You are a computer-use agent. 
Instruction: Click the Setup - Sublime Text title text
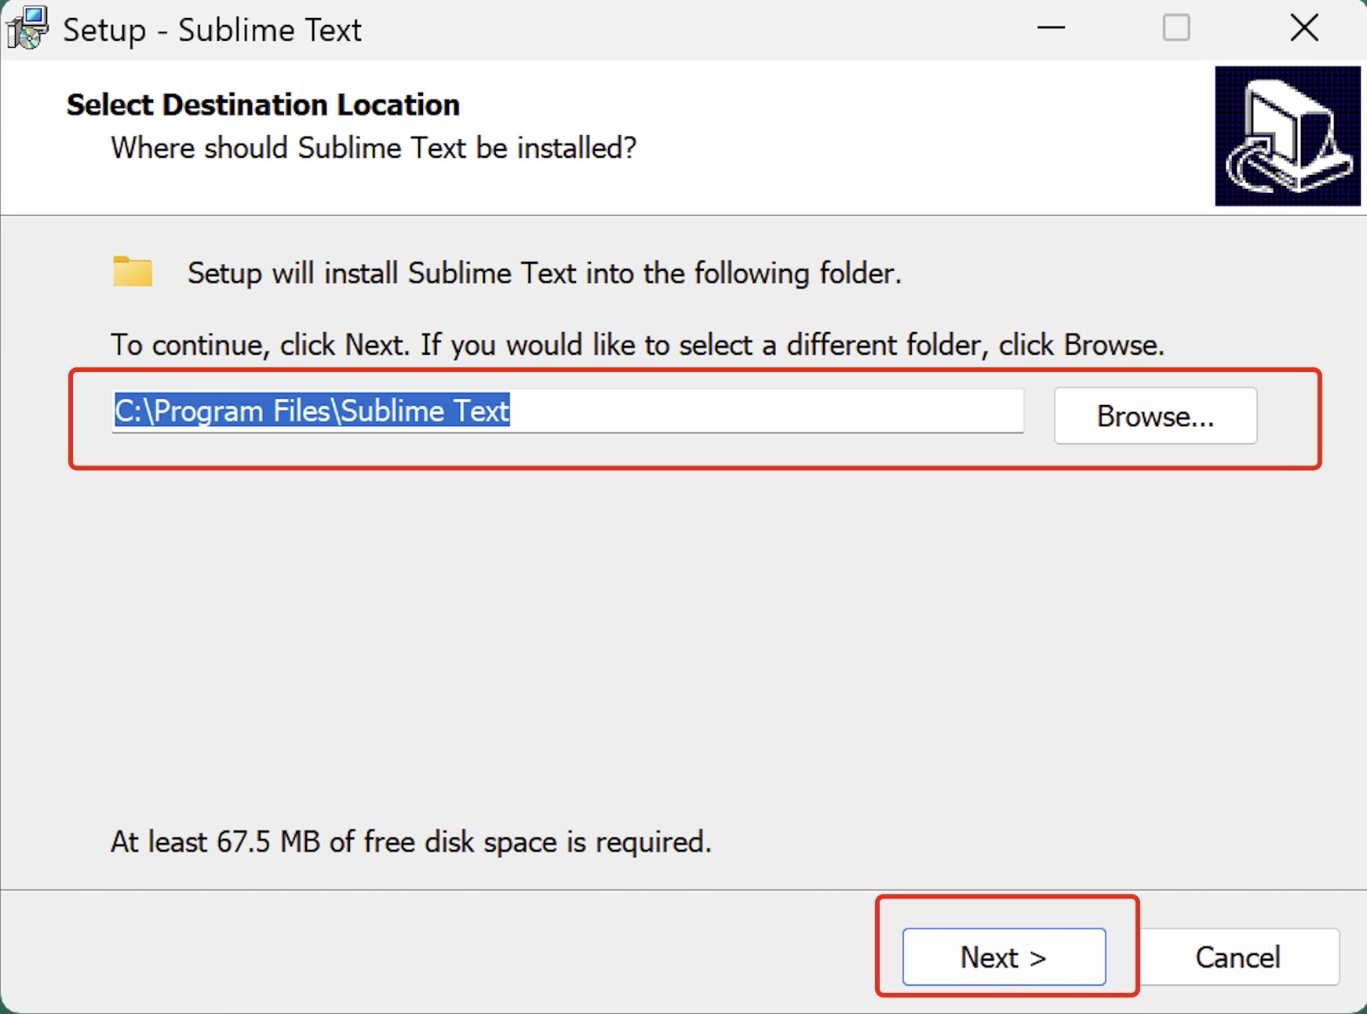point(212,29)
